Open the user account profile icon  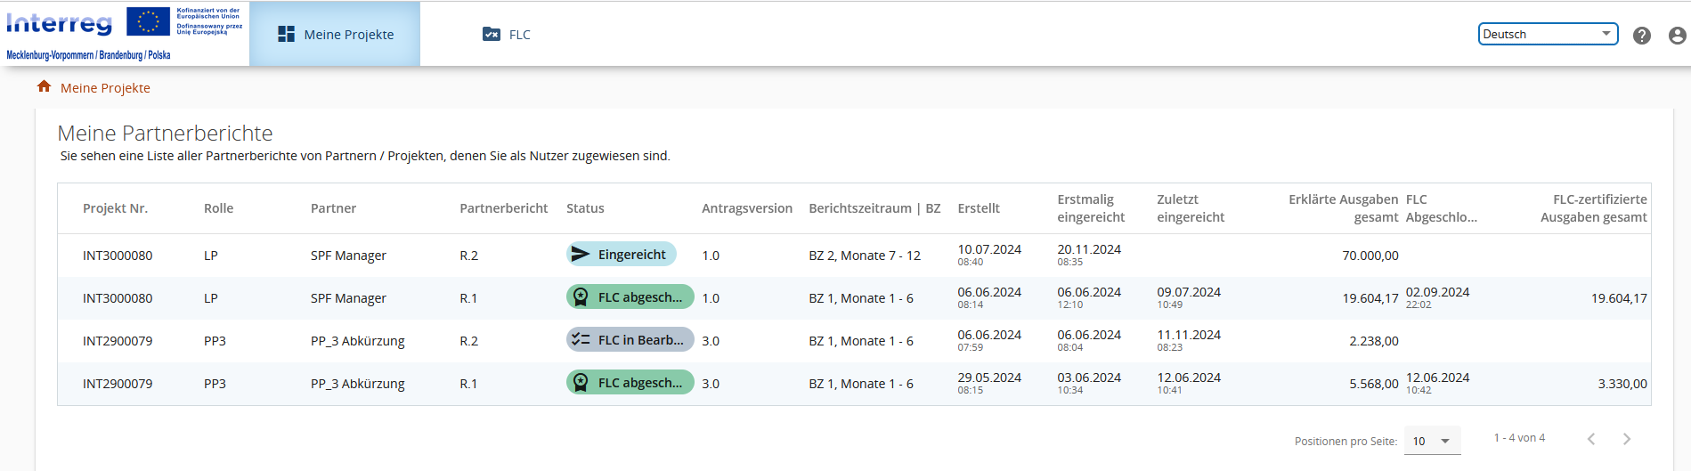[x=1677, y=36]
